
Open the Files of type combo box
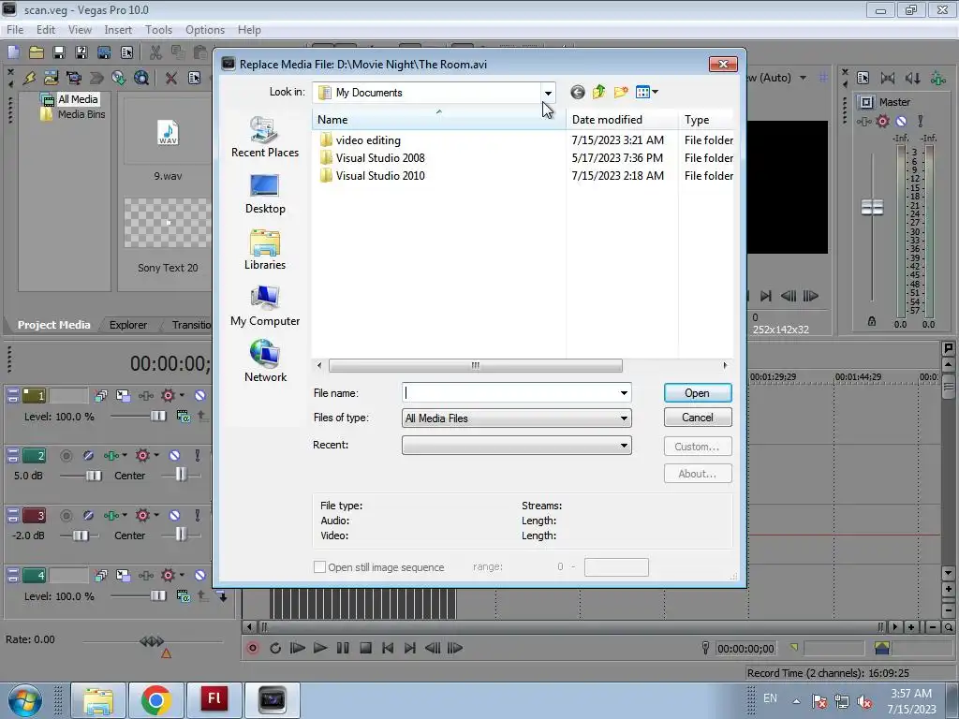pyautogui.click(x=517, y=418)
